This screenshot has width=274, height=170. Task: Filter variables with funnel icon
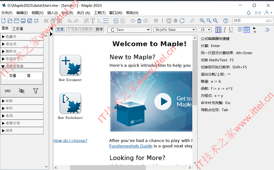(x=36, y=91)
